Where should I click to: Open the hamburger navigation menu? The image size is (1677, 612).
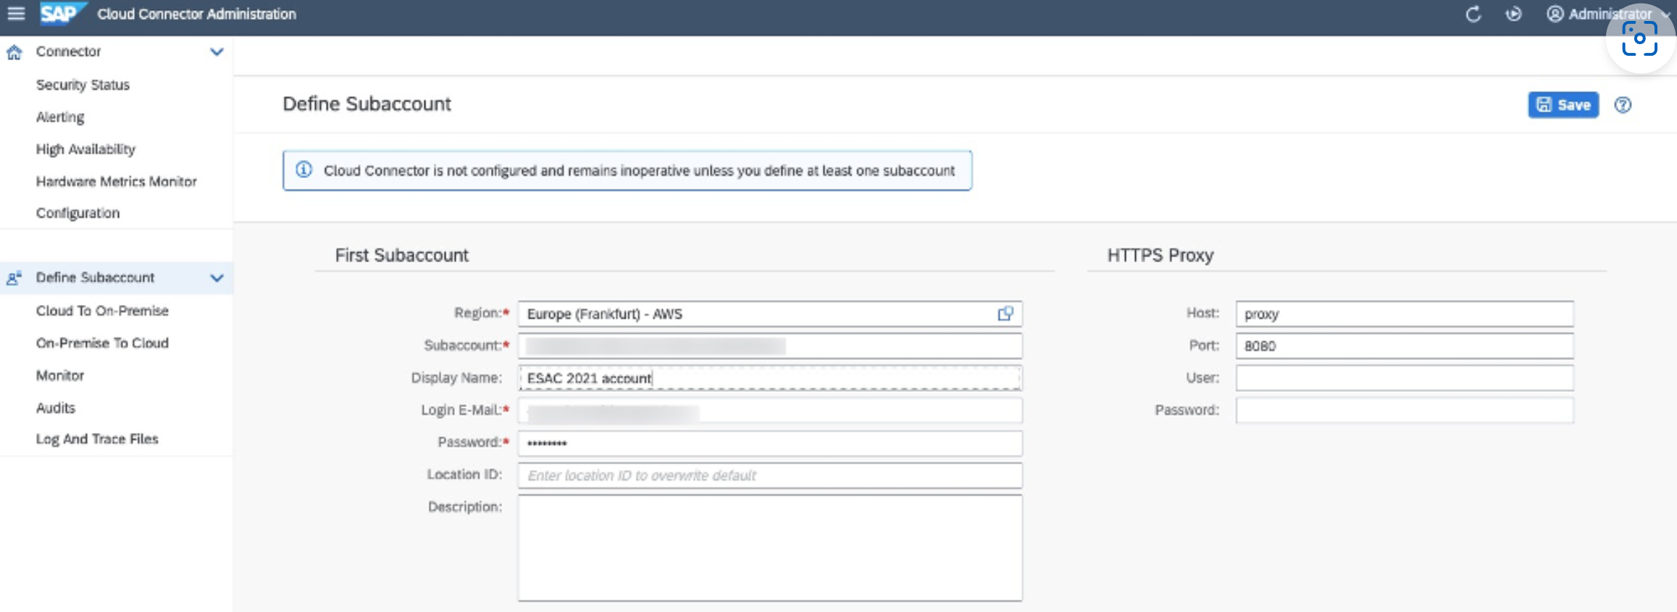pyautogui.click(x=16, y=14)
